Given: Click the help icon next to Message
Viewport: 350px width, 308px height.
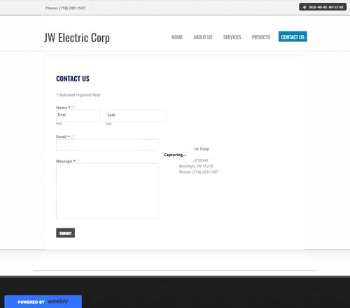Looking at the screenshot, I should pyautogui.click(x=78, y=161).
